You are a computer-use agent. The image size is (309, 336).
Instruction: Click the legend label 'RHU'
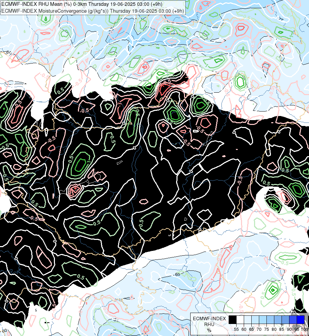click(209, 324)
